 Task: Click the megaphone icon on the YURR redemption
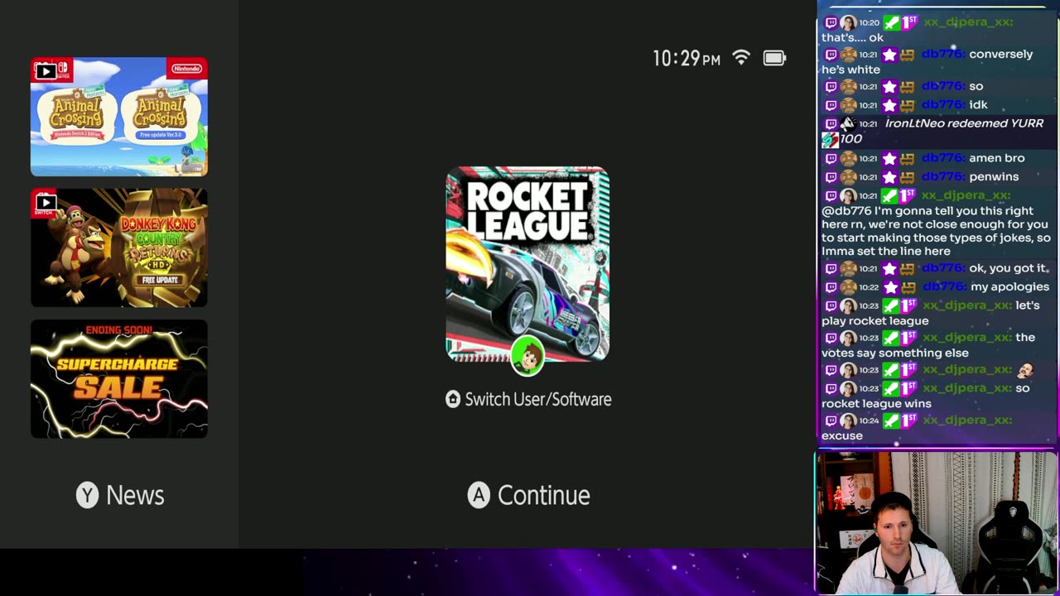(x=848, y=124)
